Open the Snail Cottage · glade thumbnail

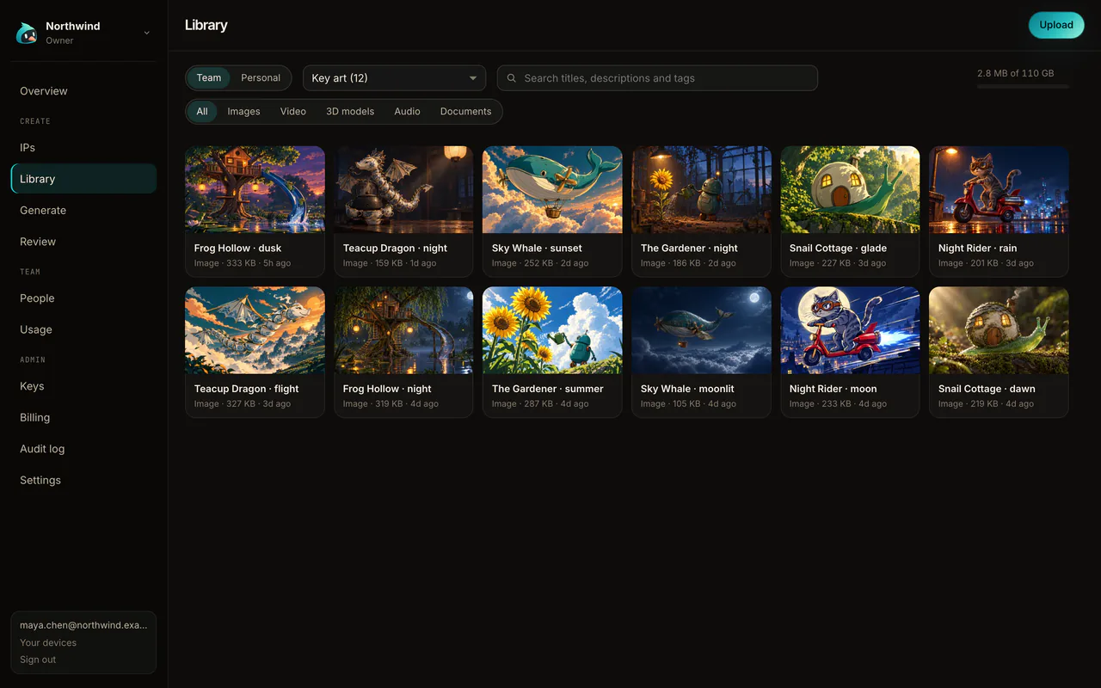(x=850, y=189)
